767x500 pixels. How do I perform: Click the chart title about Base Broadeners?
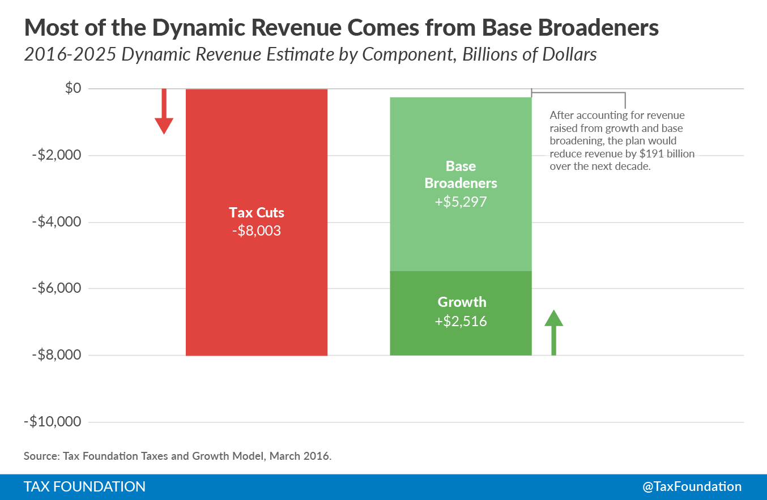pos(342,27)
